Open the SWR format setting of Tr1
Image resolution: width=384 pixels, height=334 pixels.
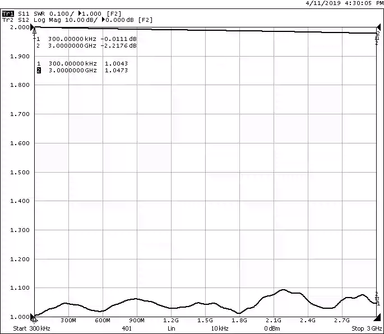click(x=41, y=13)
